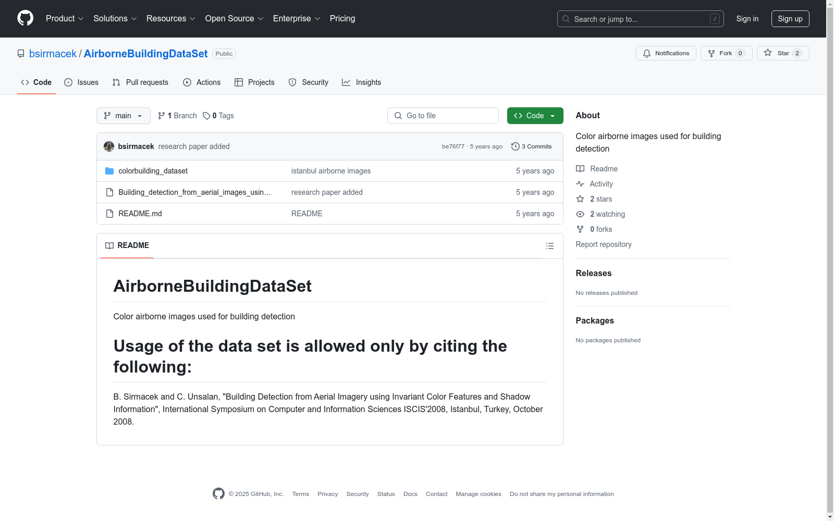Open the Privacy link in footer

[328, 494]
